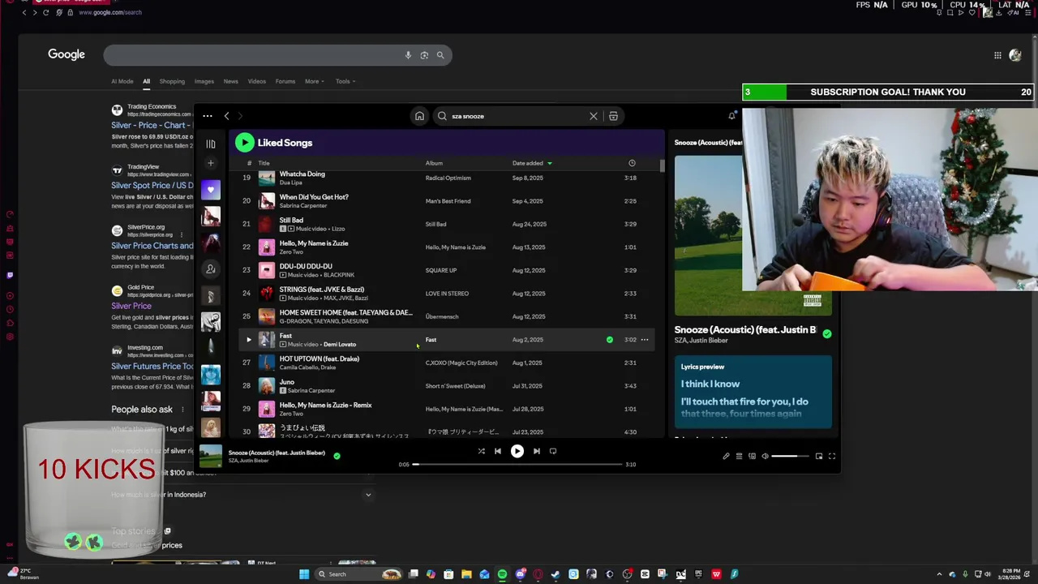1038x584 pixels.
Task: Skip to next track
Action: click(536, 451)
